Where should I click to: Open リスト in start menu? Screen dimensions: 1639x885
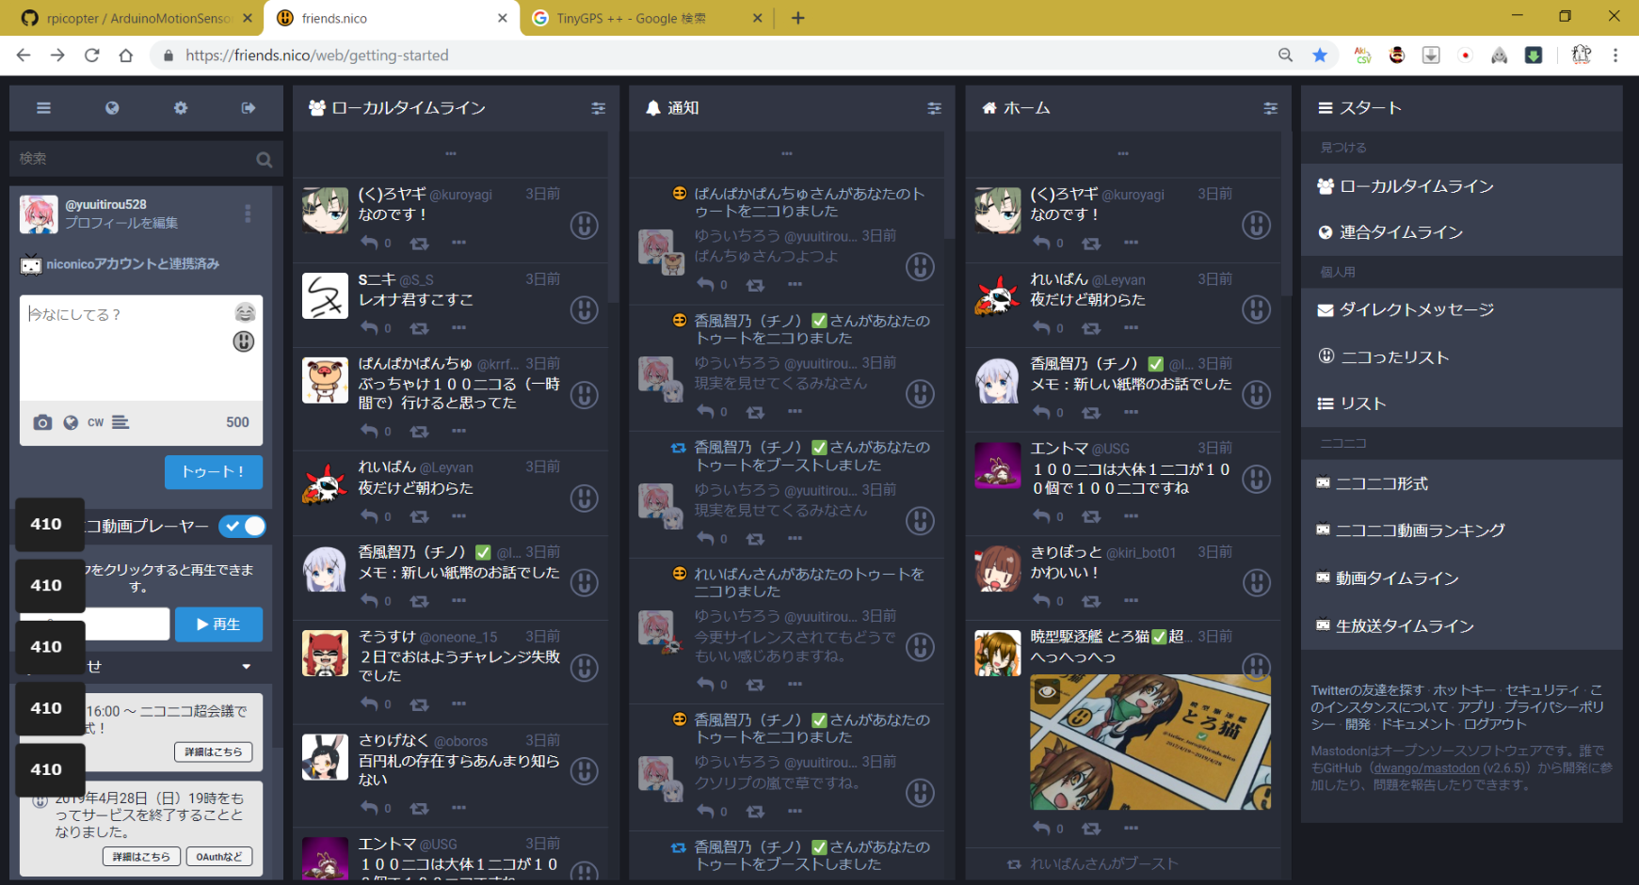[x=1461, y=403]
